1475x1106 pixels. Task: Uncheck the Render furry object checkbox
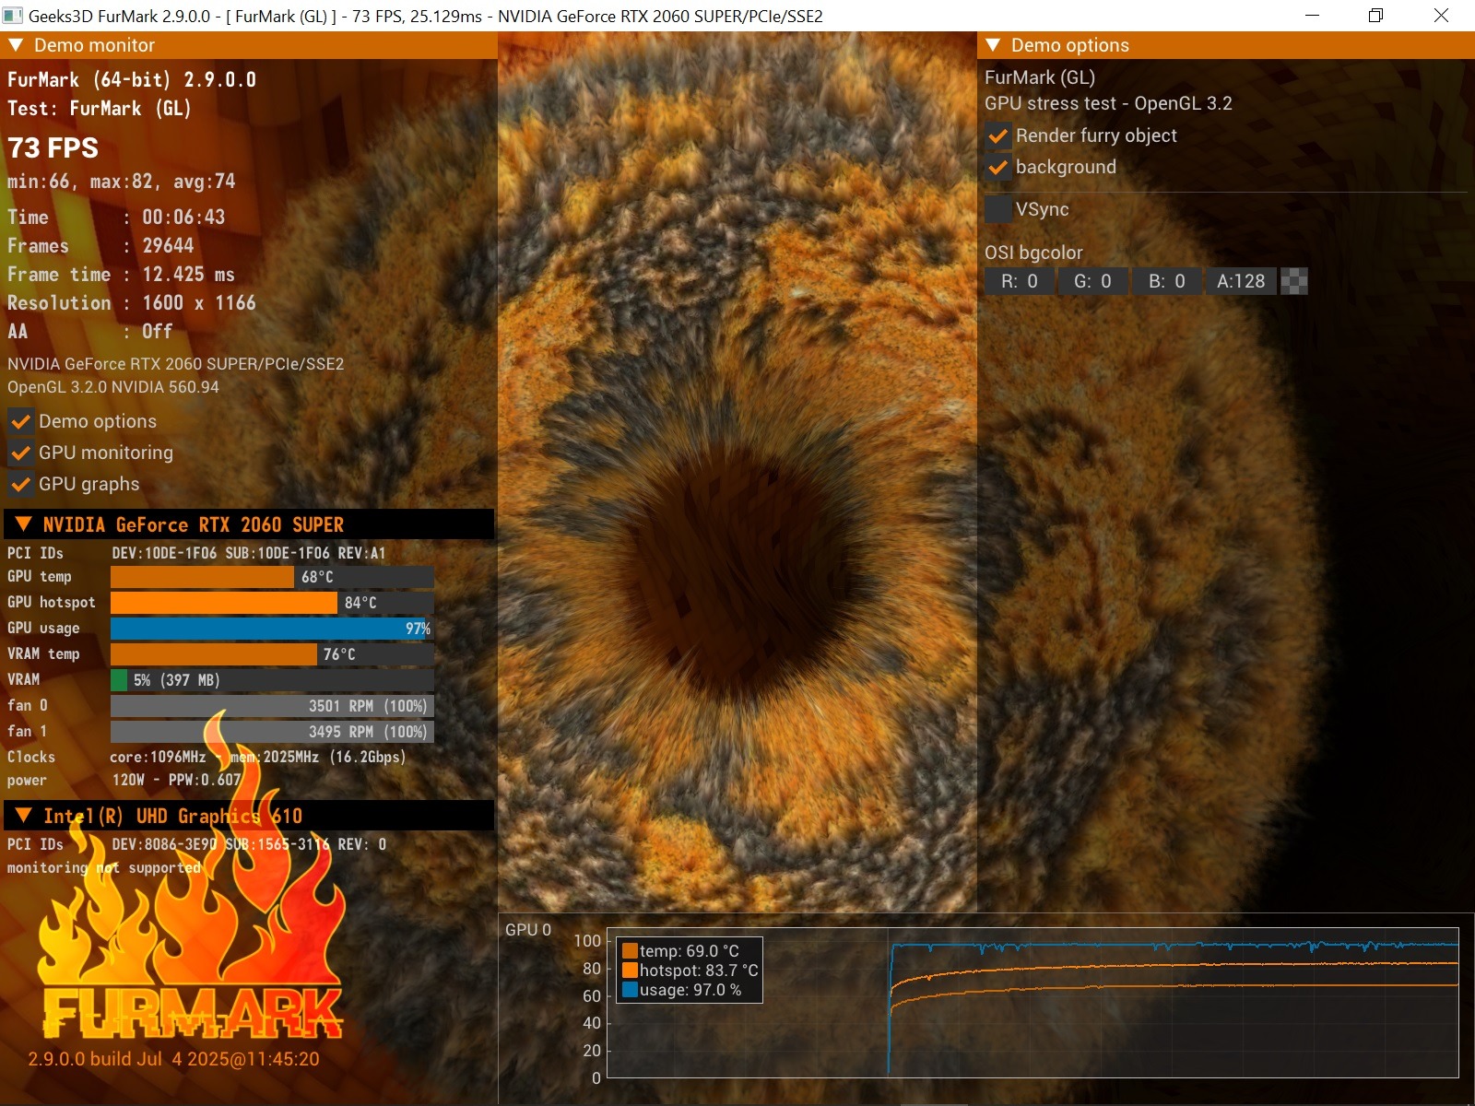[x=997, y=136]
